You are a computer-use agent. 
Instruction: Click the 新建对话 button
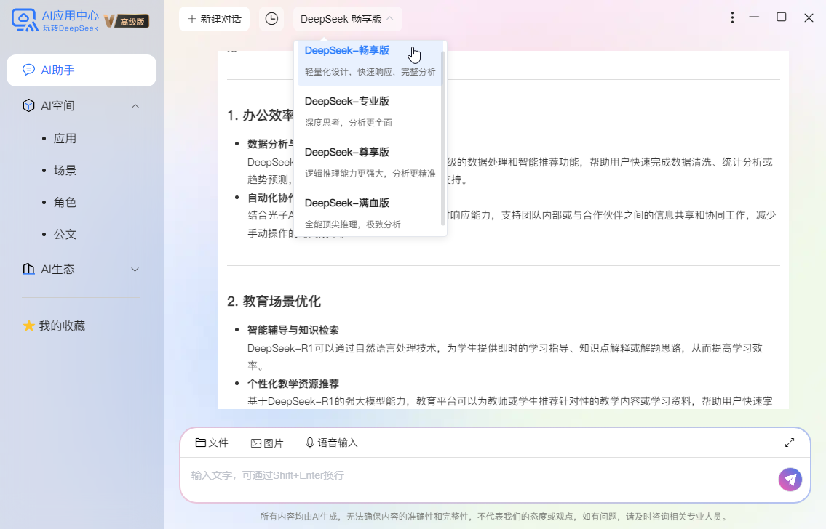pyautogui.click(x=214, y=18)
